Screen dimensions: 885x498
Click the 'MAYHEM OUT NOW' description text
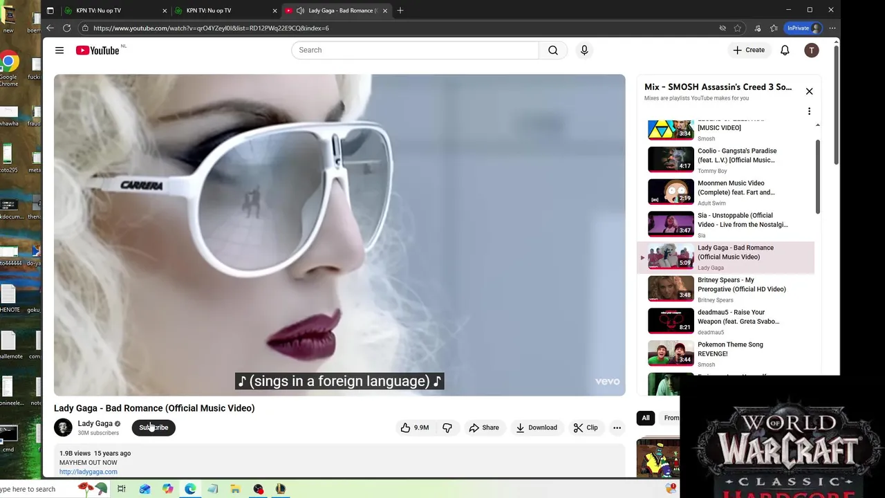click(88, 463)
